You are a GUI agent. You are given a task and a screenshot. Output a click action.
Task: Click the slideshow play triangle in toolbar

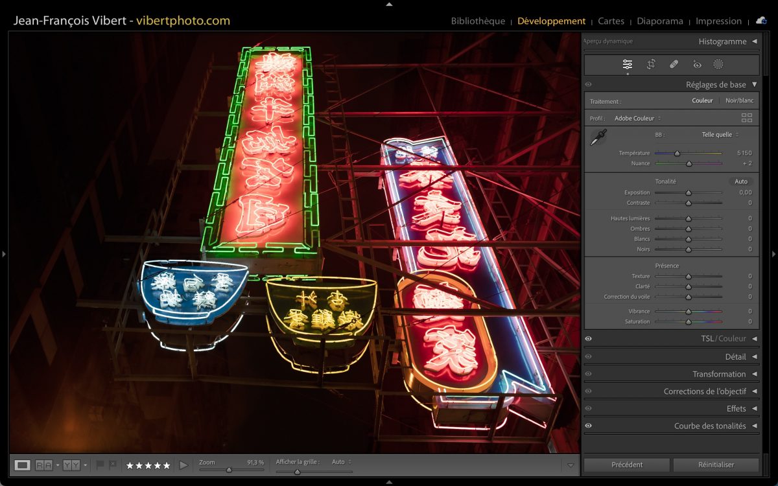(x=183, y=465)
